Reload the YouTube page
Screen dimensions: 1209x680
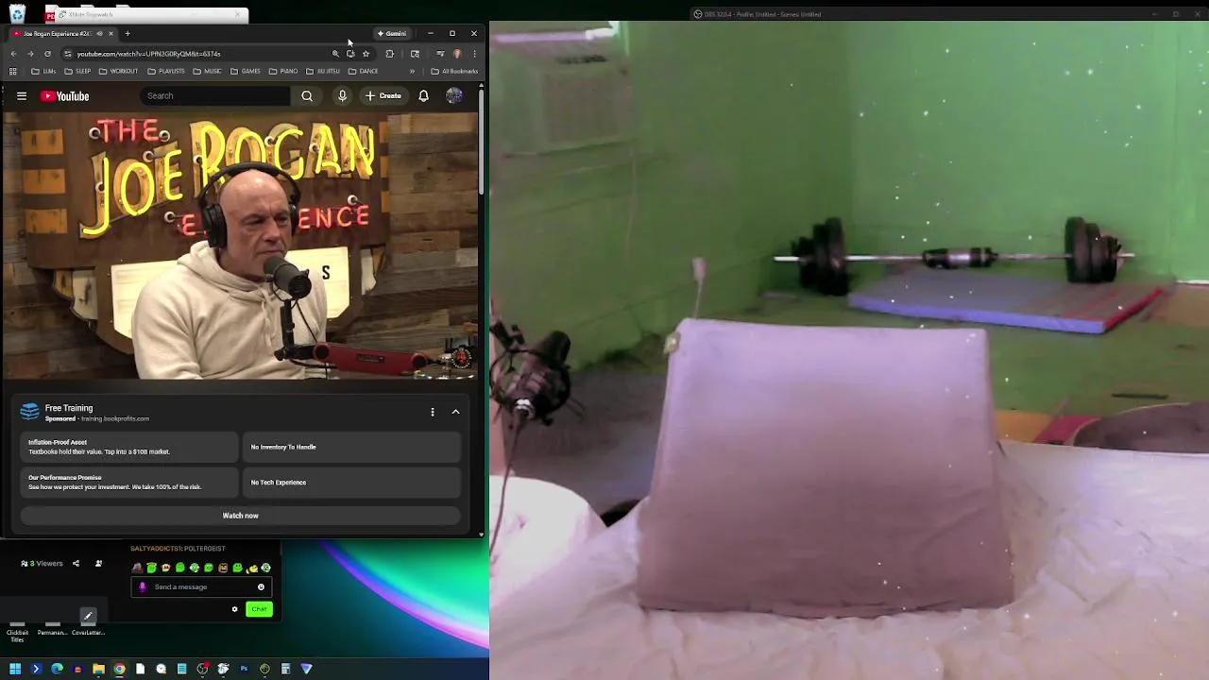[47, 54]
